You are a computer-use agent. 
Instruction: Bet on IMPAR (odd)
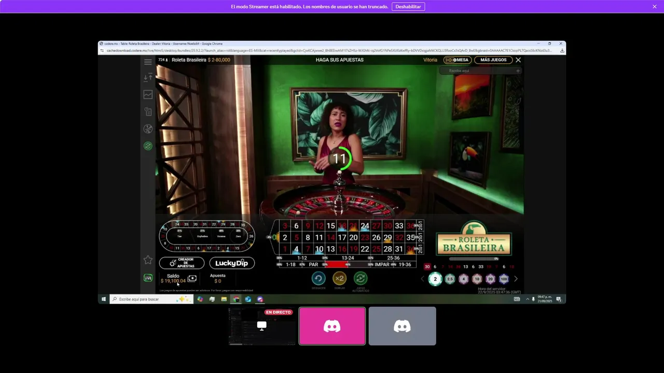(x=382, y=265)
